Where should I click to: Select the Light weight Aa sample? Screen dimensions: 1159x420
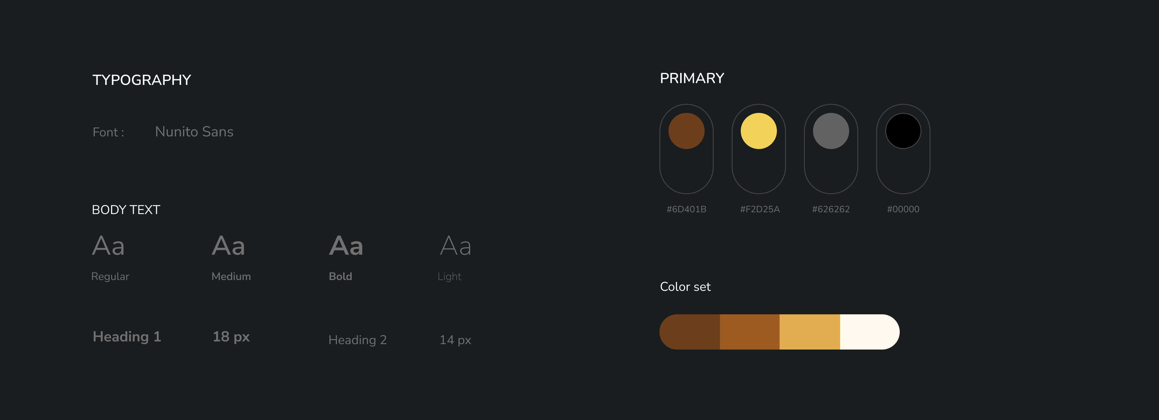tap(456, 245)
